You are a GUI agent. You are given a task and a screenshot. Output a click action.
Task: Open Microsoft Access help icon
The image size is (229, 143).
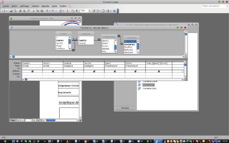[114, 11]
